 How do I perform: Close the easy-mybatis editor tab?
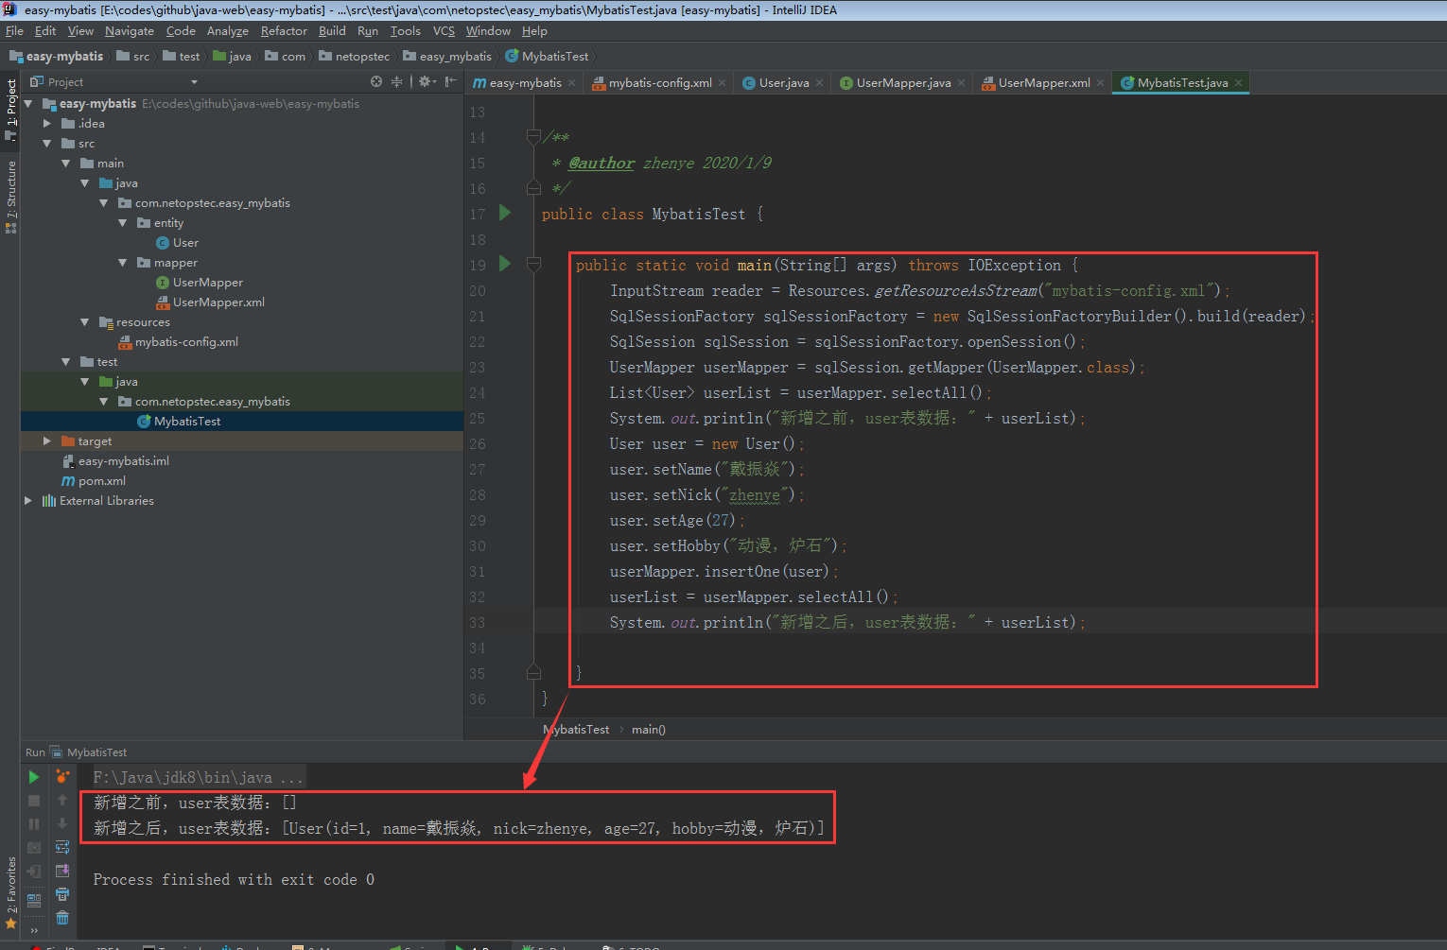(571, 83)
